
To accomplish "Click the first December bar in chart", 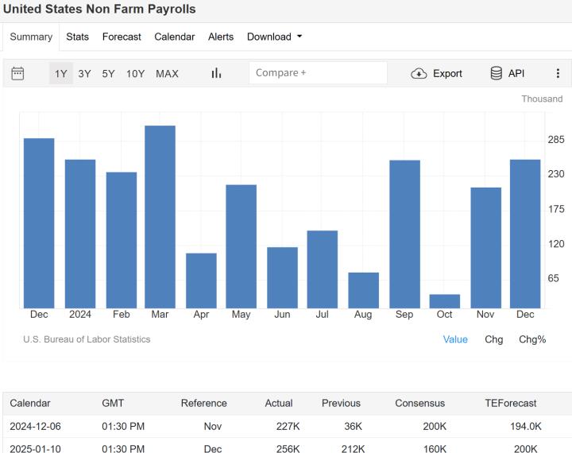I will click(39, 223).
